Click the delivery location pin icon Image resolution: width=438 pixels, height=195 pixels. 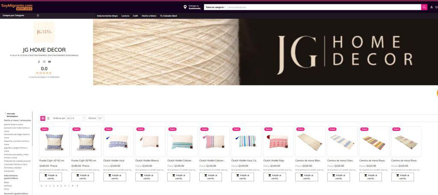coord(185,7)
